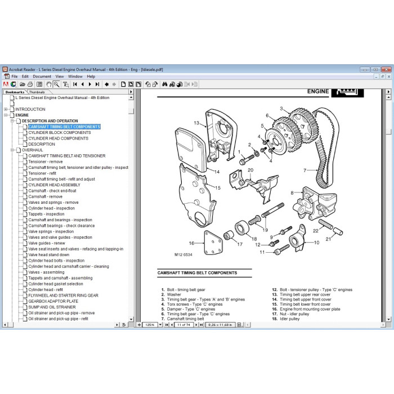The width and height of the screenshot is (394, 394).
Task: Collapse the OVERHAUL bookmark node
Action: tap(12, 150)
